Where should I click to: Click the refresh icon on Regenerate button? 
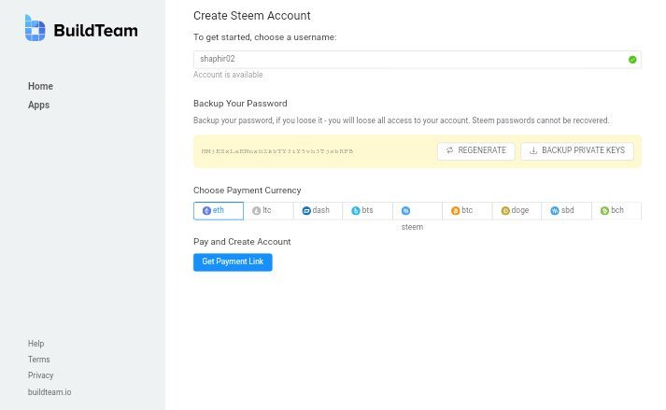450,150
